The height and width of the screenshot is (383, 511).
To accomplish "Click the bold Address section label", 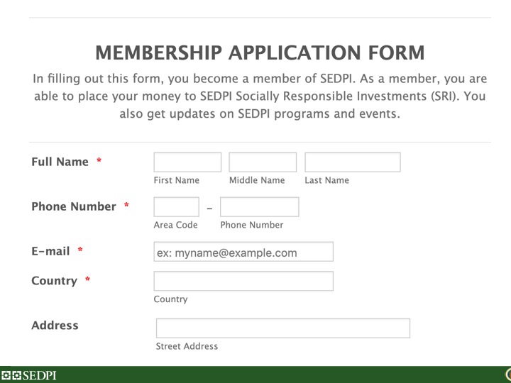I will tap(55, 326).
